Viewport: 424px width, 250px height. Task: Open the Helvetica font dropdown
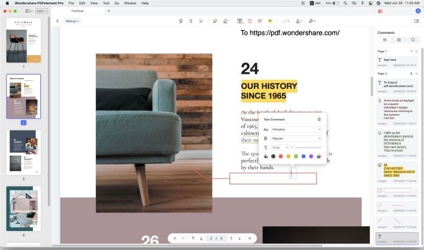296,129
